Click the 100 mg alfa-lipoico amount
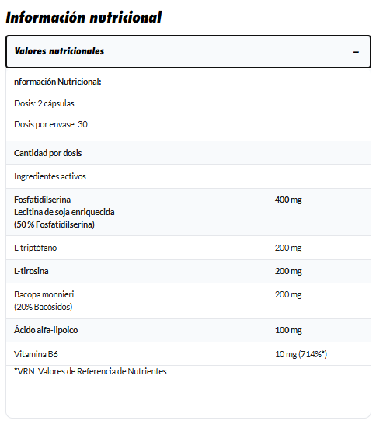This screenshot has height=424, width=376. click(288, 330)
